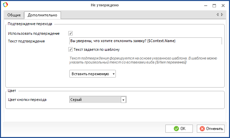This screenshot has width=230, height=138.
Task: Expand the Цвет кнопки перехода arrow
Action: coord(123,100)
